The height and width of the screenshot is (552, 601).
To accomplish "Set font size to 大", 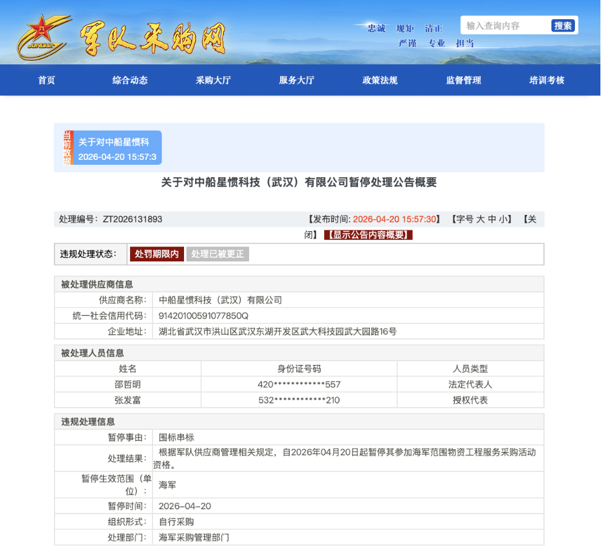I will coord(480,219).
